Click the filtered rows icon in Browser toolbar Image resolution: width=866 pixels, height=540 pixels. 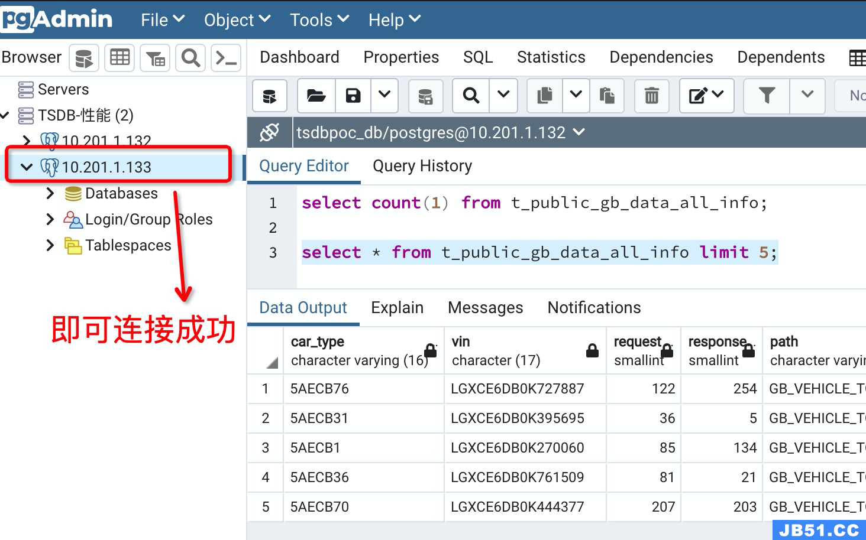click(x=155, y=58)
